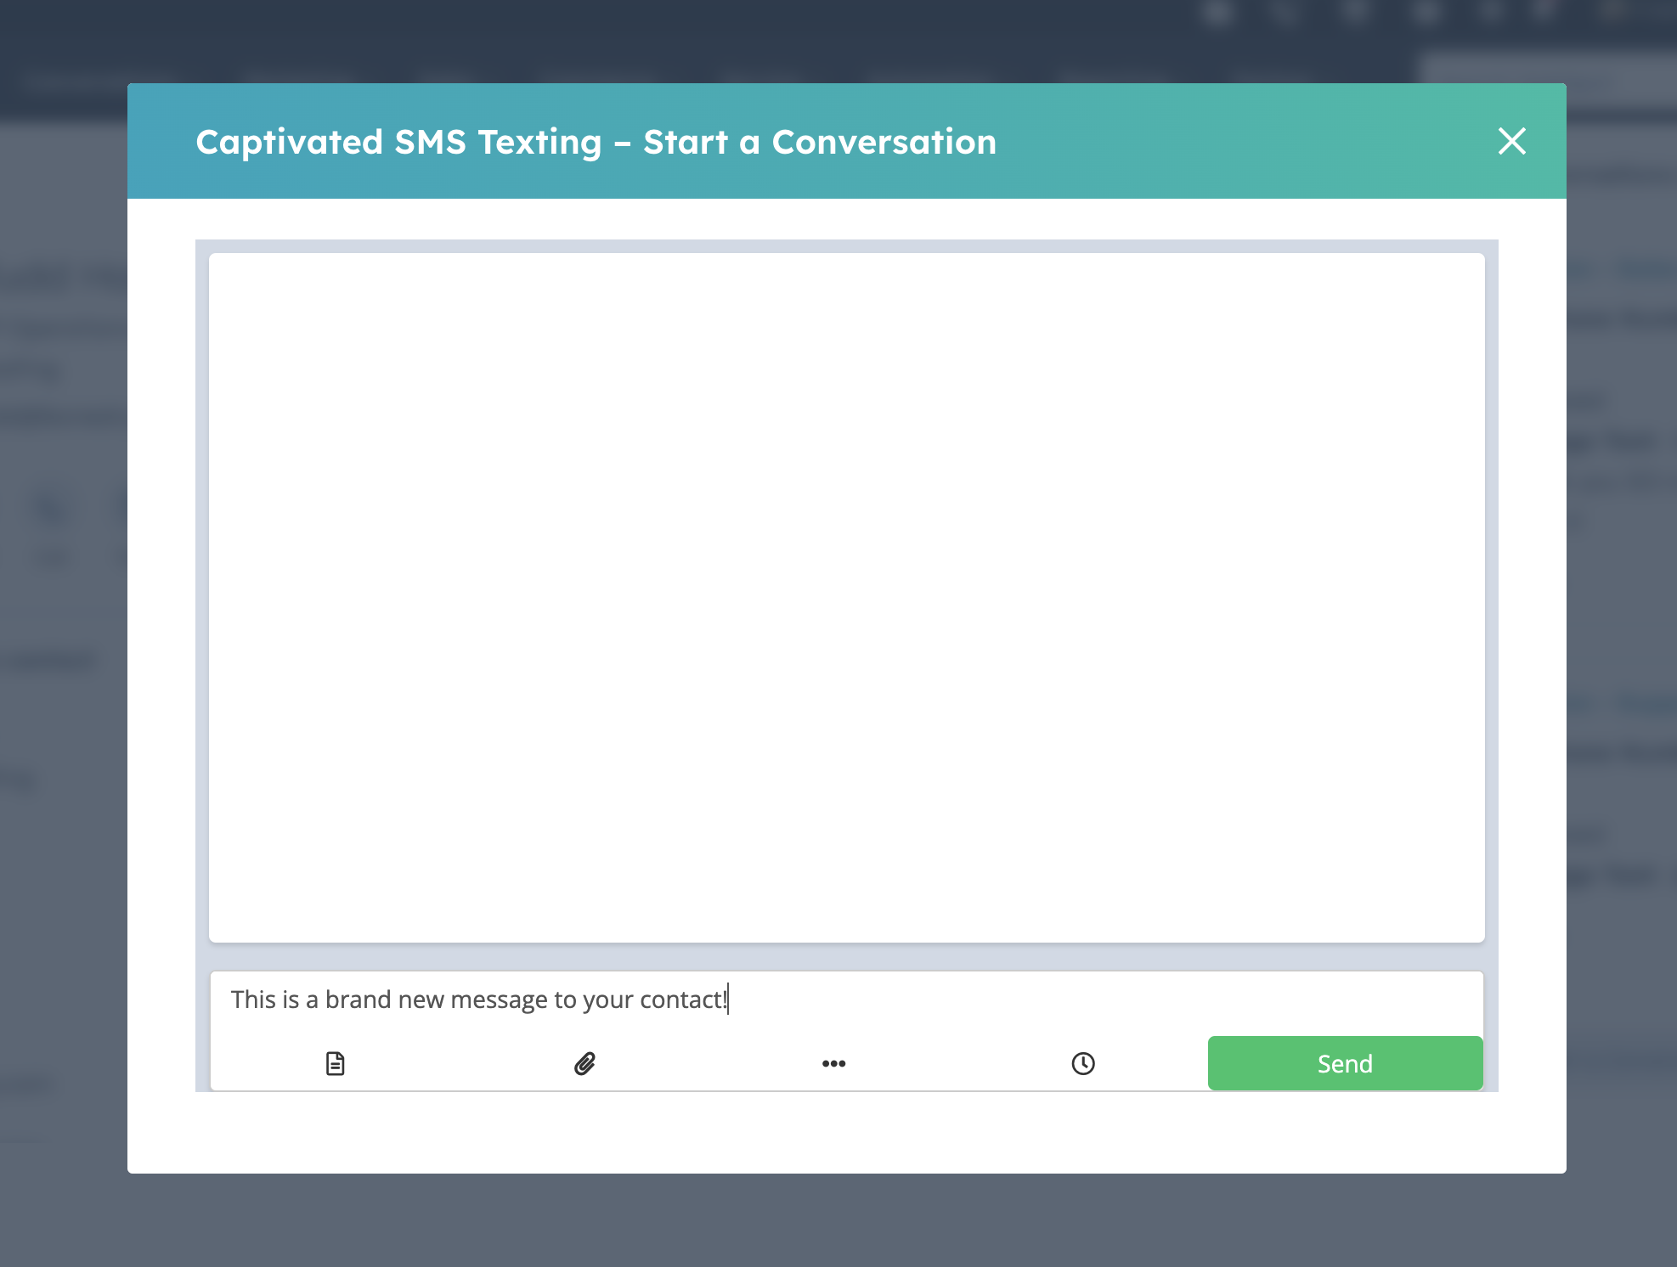
Task: Place cursor after the word 'contact!'
Action: click(728, 1000)
